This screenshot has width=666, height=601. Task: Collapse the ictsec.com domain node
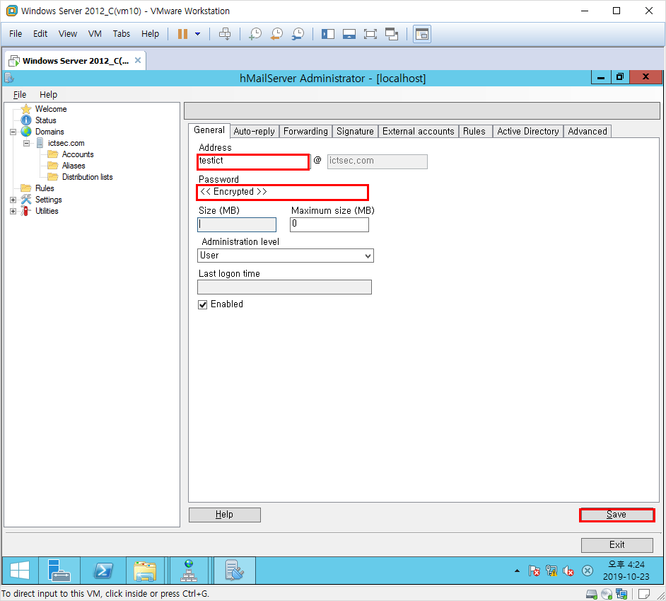click(26, 143)
